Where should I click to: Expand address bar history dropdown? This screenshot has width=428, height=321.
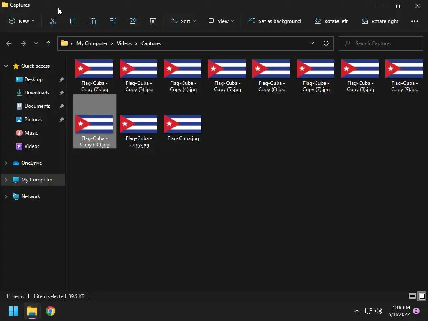point(312,43)
